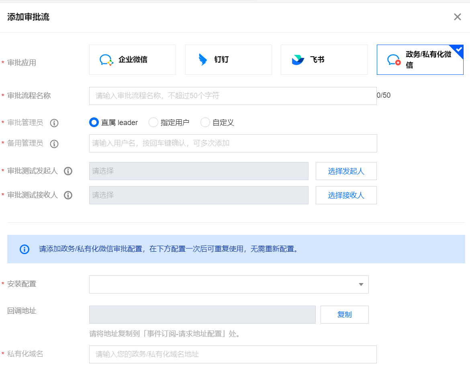470x386 pixels.
Task: Click the 回调地址 field label
Action: coord(22,311)
